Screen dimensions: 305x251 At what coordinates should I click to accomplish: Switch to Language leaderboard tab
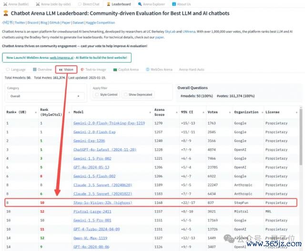tap(16, 70)
